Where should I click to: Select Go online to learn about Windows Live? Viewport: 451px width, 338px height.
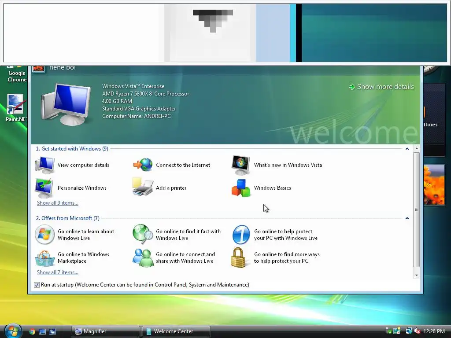[86, 235]
